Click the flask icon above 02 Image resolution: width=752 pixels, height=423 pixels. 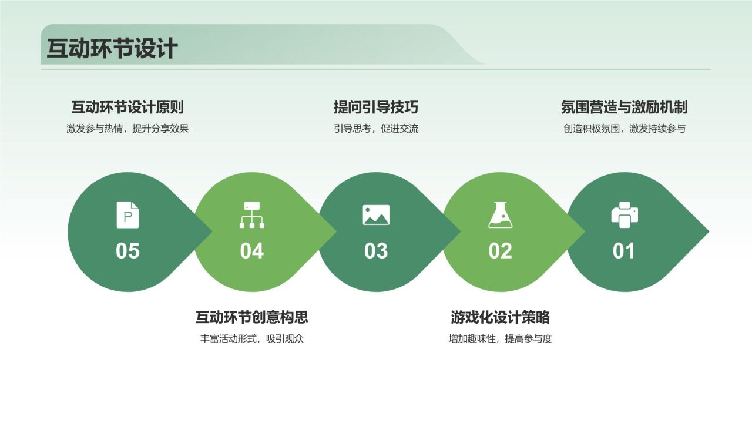click(x=501, y=214)
